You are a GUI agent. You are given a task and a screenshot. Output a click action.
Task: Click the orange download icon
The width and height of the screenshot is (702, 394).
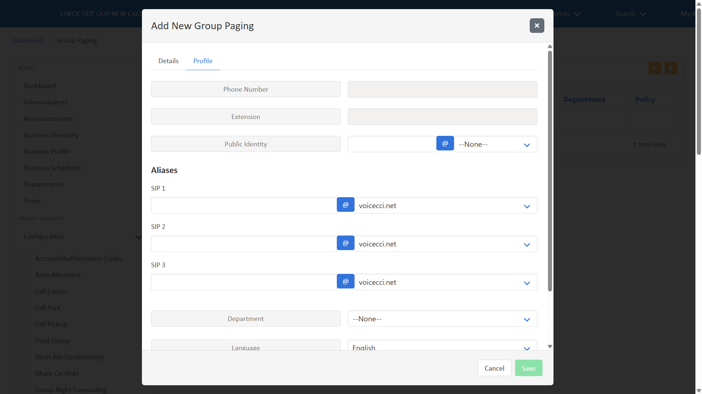(671, 68)
